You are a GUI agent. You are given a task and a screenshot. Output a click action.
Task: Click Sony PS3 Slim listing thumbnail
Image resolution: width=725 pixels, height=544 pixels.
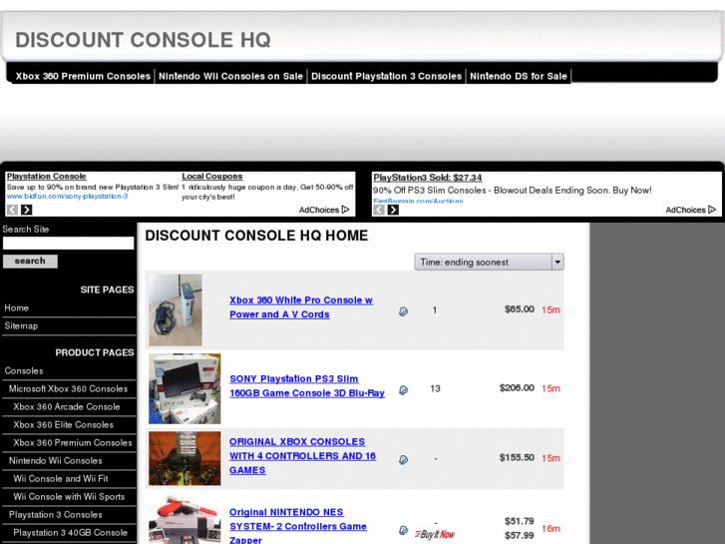pyautogui.click(x=184, y=389)
